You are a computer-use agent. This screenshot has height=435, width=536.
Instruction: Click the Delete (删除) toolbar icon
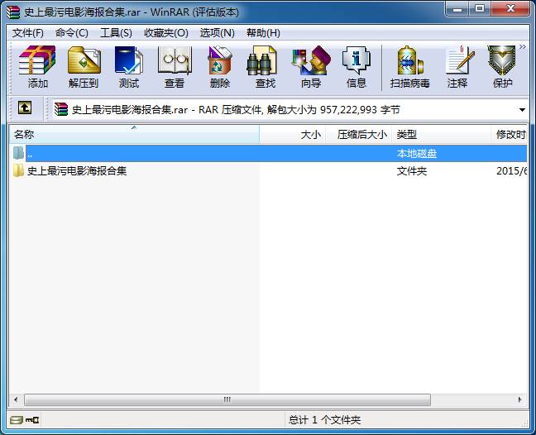point(220,67)
